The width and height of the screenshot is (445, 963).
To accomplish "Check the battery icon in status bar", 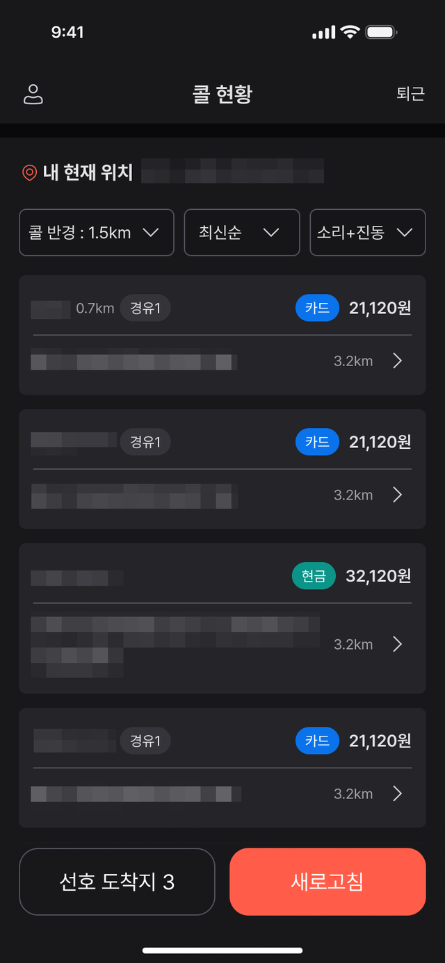I will 381,32.
